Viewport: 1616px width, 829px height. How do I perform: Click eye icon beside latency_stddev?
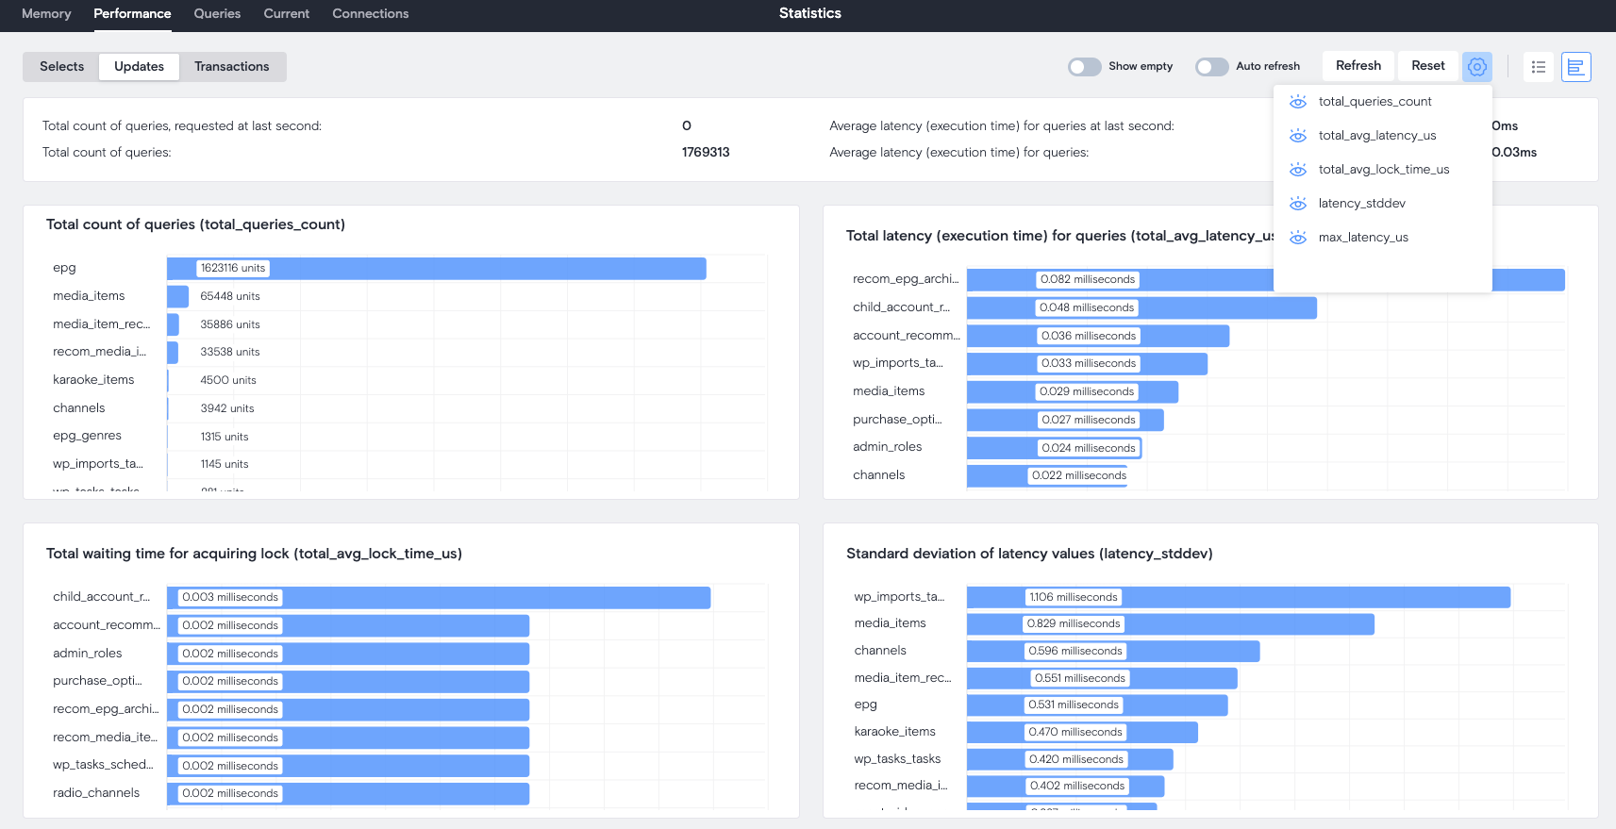(1298, 204)
